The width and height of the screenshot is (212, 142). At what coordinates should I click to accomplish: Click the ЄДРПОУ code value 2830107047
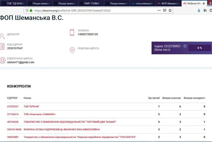tap(15, 48)
